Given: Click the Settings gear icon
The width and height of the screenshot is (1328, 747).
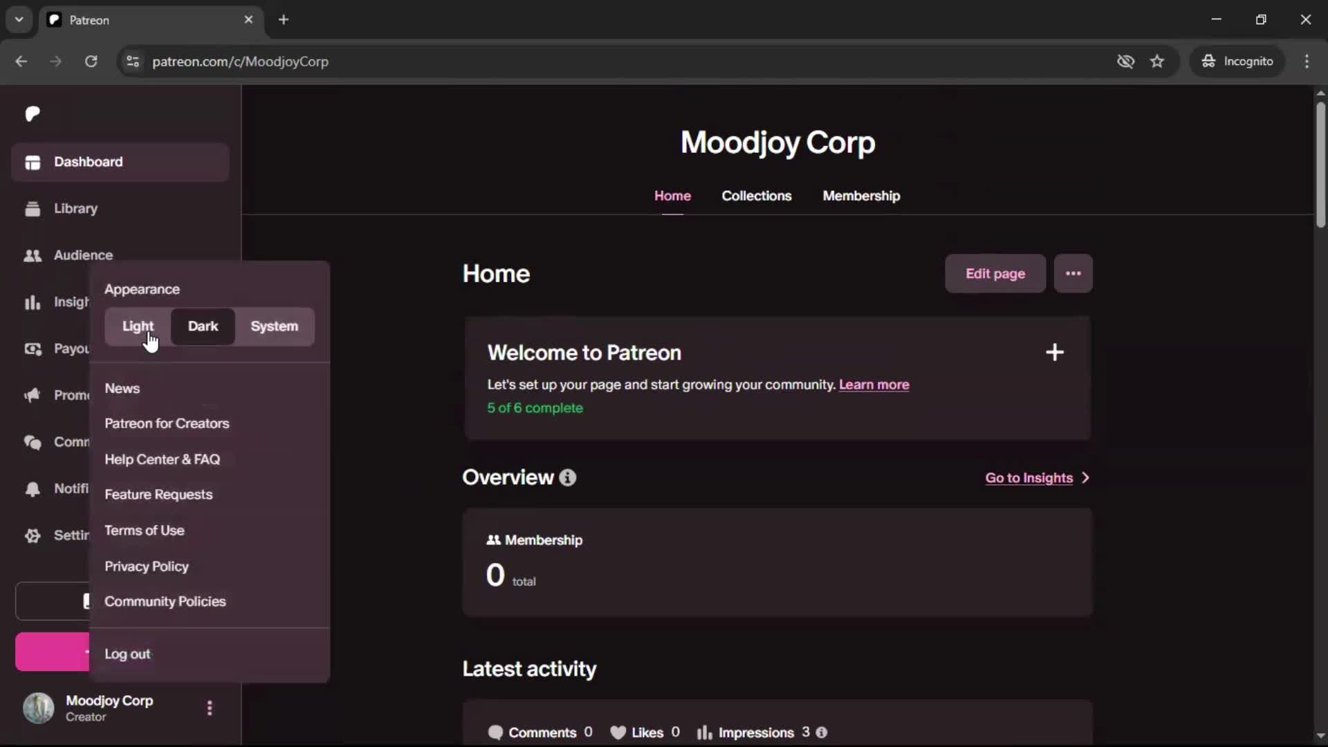Looking at the screenshot, I should [33, 535].
